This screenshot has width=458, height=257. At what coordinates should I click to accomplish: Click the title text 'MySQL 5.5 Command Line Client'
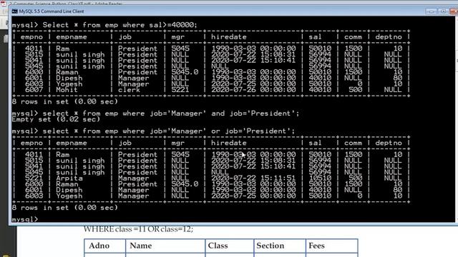point(52,11)
